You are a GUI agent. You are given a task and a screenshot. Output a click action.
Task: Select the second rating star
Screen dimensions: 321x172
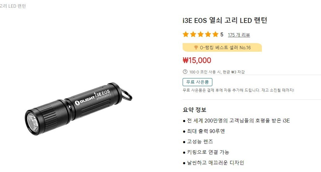(x=193, y=34)
